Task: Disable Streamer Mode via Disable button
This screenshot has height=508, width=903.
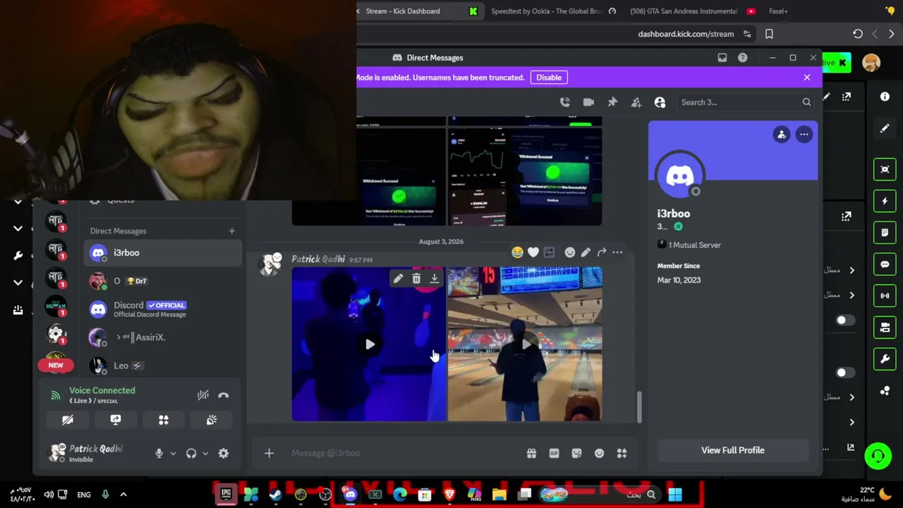Action: click(549, 78)
